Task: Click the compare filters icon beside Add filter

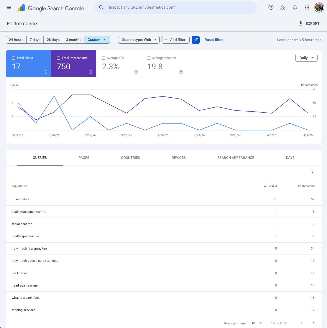Action: click(196, 40)
